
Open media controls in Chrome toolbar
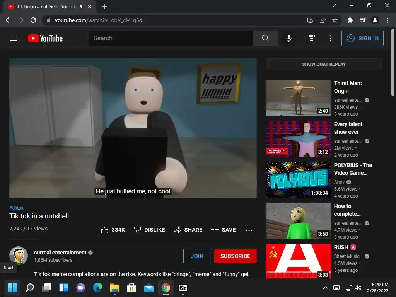tap(362, 20)
